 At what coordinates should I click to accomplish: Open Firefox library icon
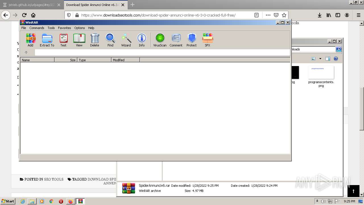point(329,15)
